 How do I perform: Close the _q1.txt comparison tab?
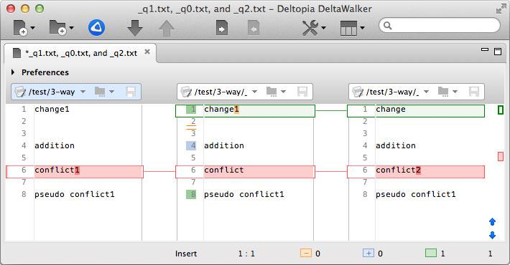(147, 52)
